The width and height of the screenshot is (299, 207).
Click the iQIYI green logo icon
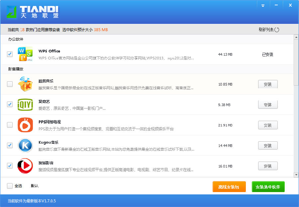click(x=25, y=104)
